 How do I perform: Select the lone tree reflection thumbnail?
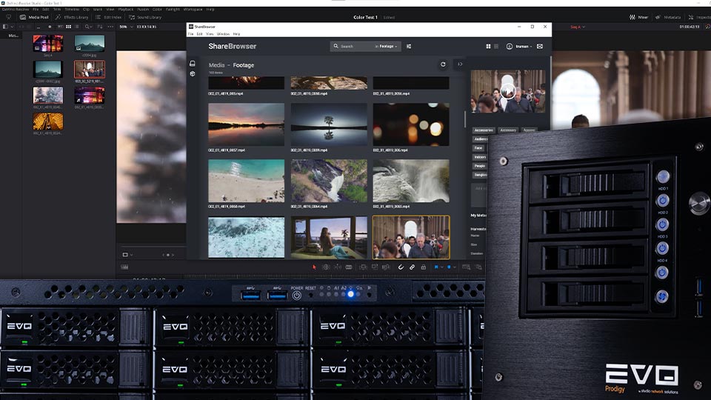(x=329, y=124)
